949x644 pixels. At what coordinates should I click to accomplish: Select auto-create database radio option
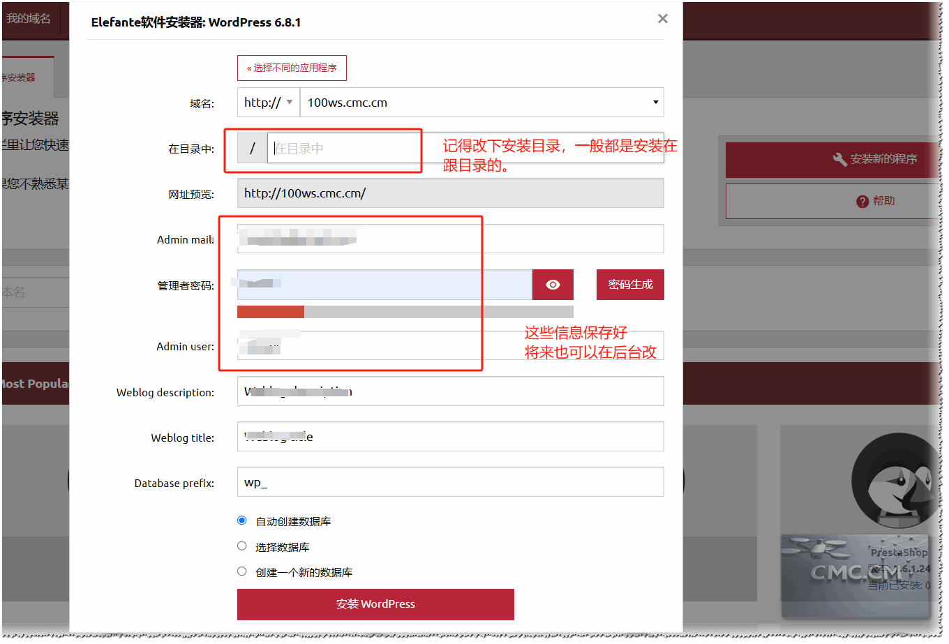[x=242, y=521]
